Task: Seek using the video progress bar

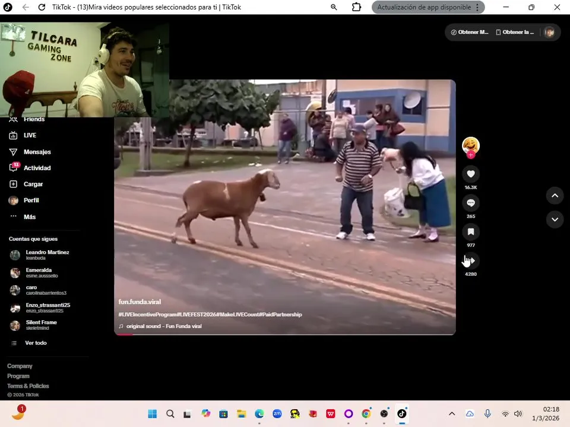Action: [285, 334]
